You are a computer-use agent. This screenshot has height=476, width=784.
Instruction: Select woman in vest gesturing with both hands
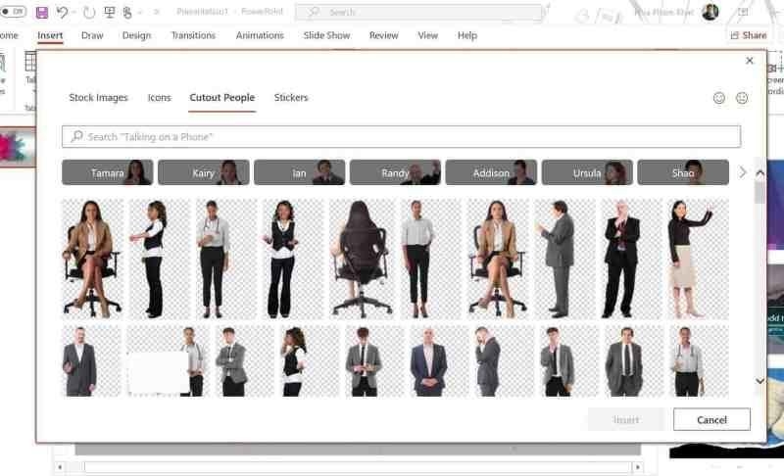(293, 259)
